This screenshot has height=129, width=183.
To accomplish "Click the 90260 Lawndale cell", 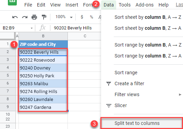I will click(43, 99).
